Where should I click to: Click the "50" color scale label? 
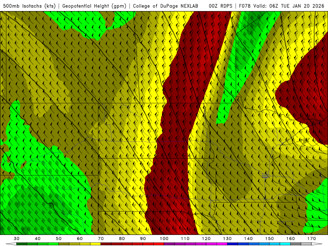point(59,239)
